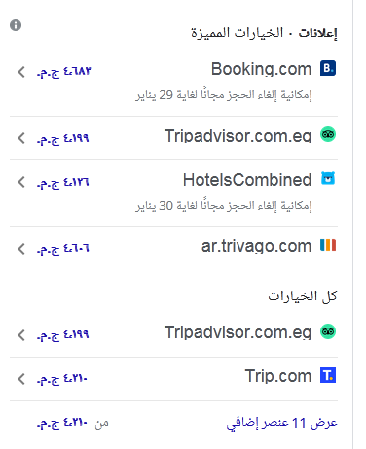Show 11 additional items link
Viewport: 366px width, 449px height.
coord(281,423)
